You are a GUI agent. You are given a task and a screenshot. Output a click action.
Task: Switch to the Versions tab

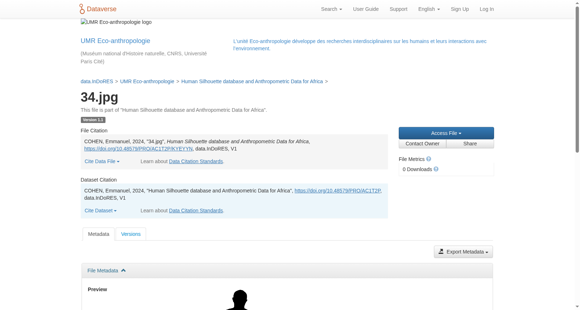tap(131, 234)
